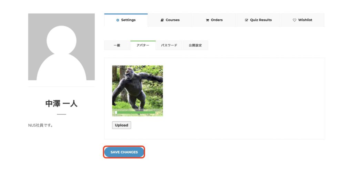Click the white slider handle on avatar
The width and height of the screenshot is (353, 181).
point(116,112)
